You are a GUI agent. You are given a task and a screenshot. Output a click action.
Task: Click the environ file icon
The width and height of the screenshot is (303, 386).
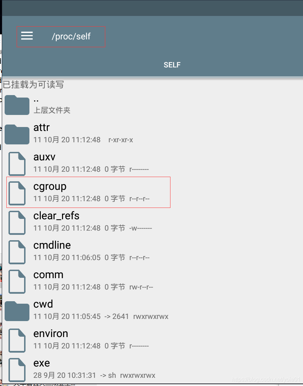17,341
